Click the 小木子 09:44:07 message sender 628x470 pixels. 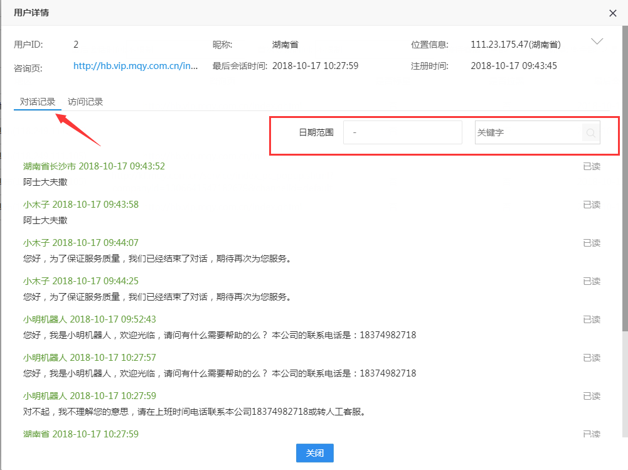[36, 243]
